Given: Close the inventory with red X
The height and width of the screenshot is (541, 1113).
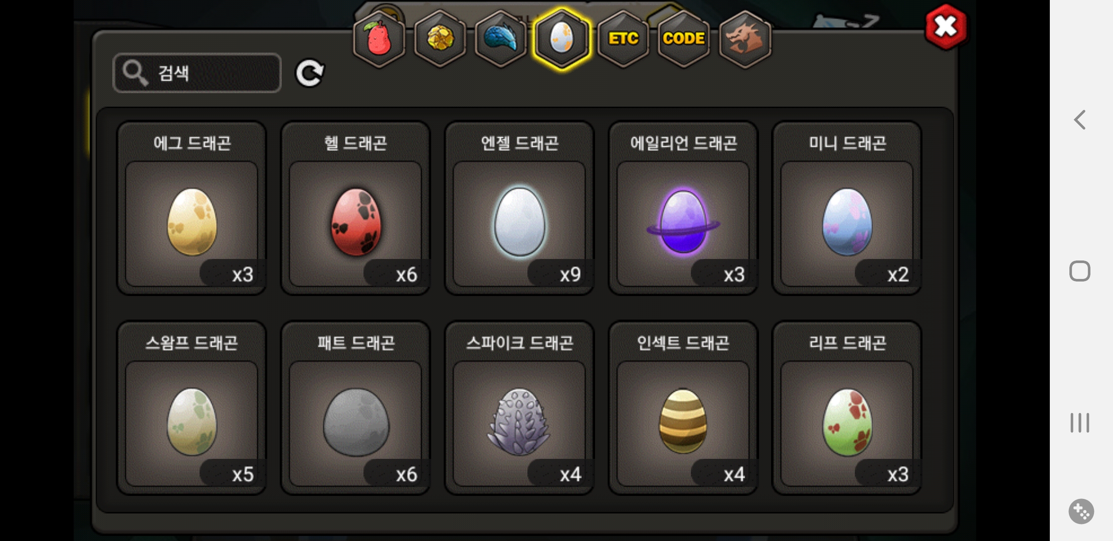Looking at the screenshot, I should 946,27.
